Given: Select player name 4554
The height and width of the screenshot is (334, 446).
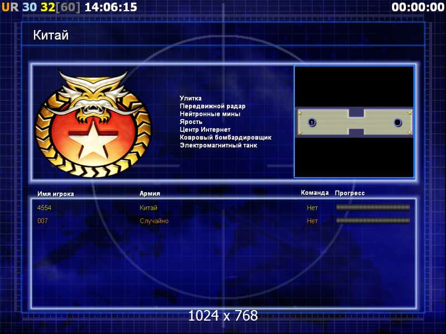Looking at the screenshot, I should 45,208.
